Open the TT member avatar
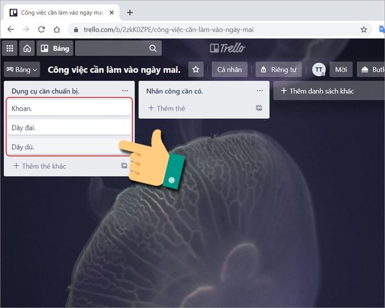 point(318,69)
